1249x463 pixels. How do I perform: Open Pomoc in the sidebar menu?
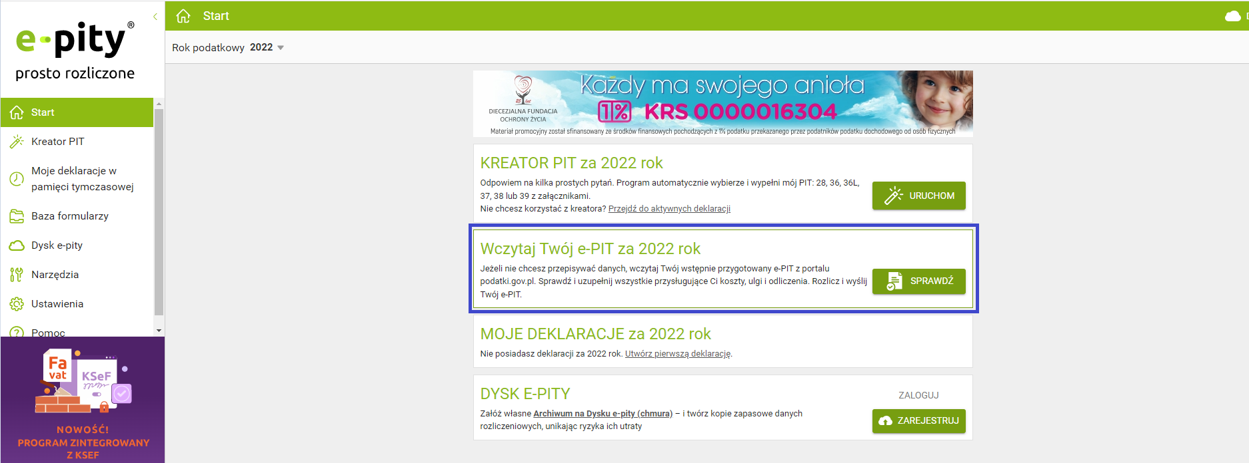pyautogui.click(x=48, y=332)
